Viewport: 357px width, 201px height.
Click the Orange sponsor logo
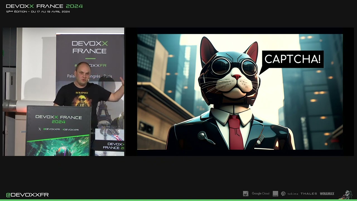275,193
